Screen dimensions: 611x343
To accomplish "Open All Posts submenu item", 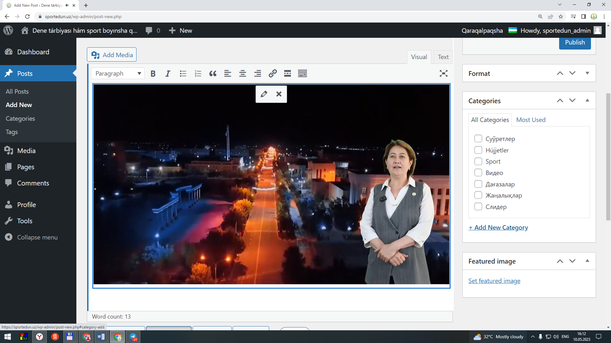I will coord(17,91).
